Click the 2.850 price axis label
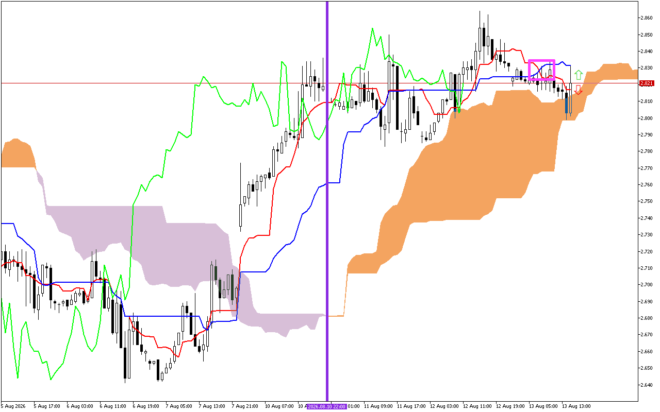The image size is (660, 412). pyautogui.click(x=646, y=35)
